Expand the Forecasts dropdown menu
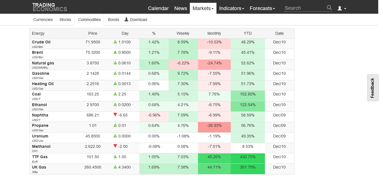Image resolution: width=383 pixels, height=180 pixels. point(262,8)
